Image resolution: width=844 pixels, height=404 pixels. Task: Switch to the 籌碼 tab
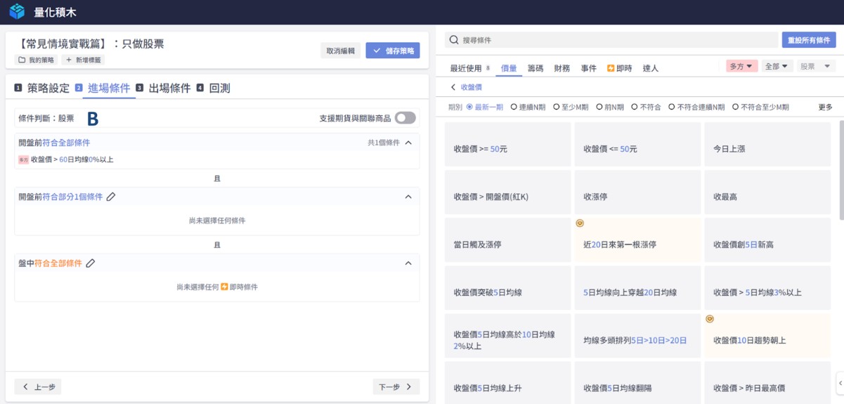(535, 68)
